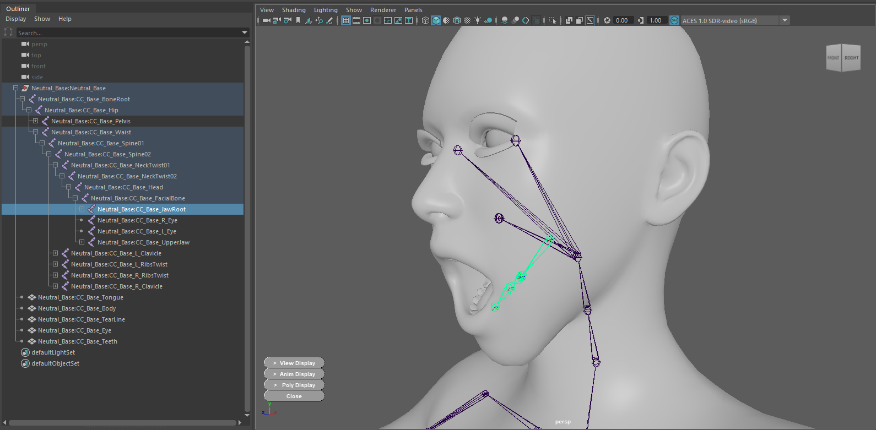
Task: Toggle the View Transform ON button
Action: (x=674, y=20)
